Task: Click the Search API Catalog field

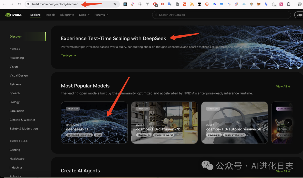Action: click(221, 15)
